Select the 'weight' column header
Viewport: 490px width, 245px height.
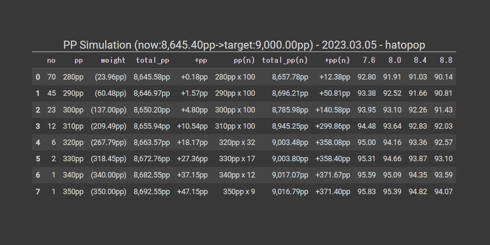click(113, 60)
